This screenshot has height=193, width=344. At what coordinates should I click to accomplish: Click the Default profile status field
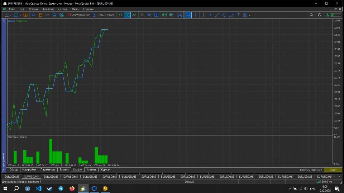(x=189, y=182)
